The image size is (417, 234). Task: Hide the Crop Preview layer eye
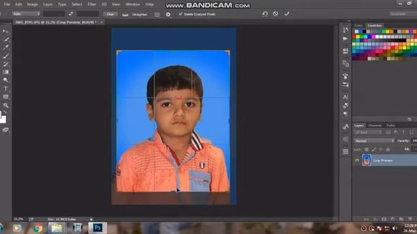click(357, 161)
